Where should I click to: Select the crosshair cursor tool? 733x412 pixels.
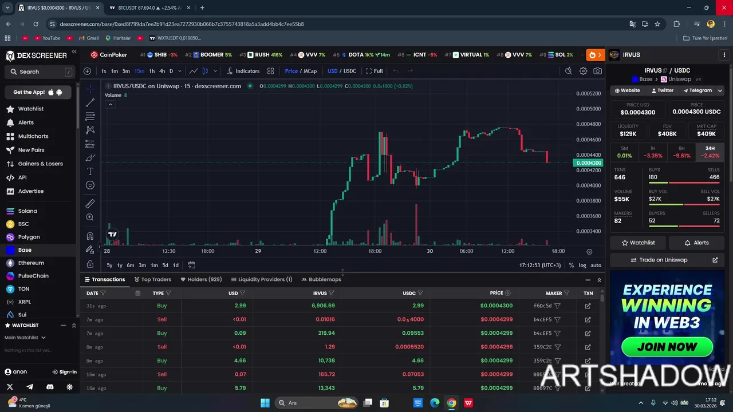coord(90,89)
